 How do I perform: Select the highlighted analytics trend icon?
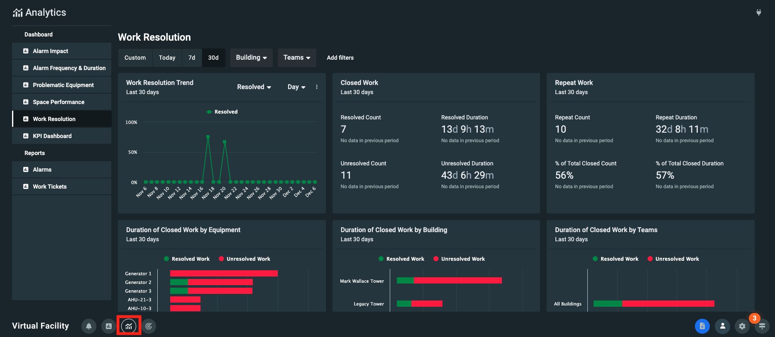point(129,326)
